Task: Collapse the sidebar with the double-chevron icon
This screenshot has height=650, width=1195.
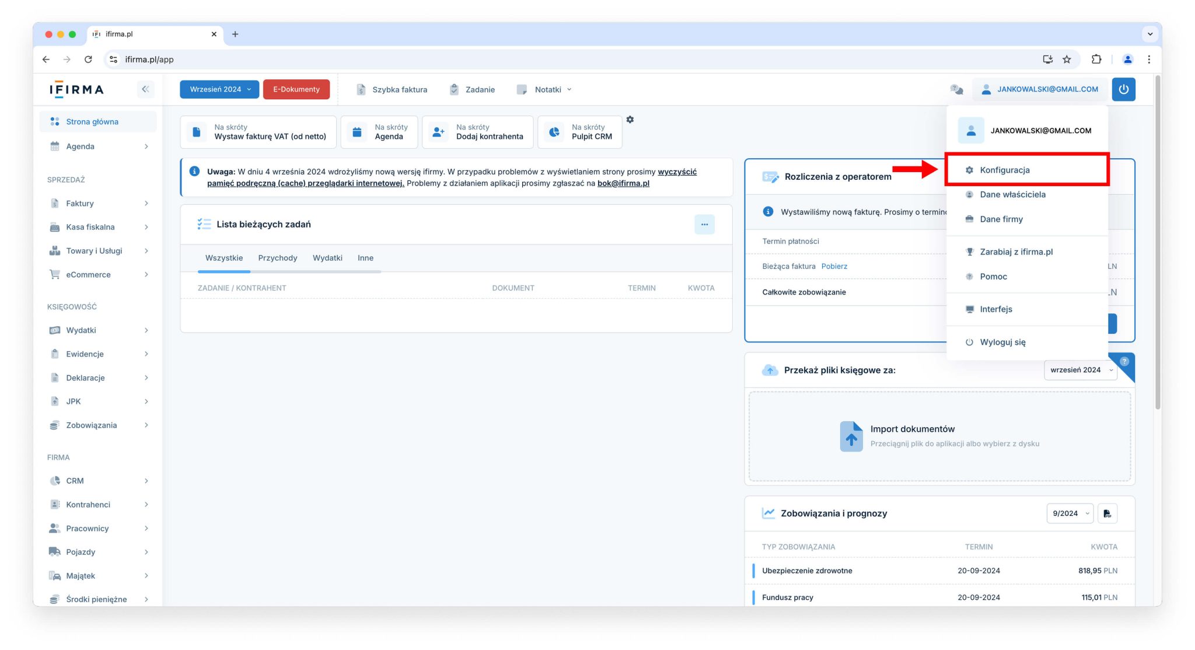Action: [x=145, y=89]
